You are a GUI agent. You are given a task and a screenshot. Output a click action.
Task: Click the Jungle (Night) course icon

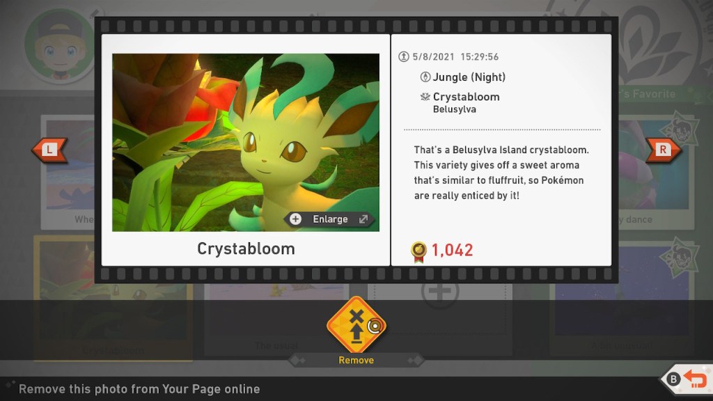coord(425,77)
